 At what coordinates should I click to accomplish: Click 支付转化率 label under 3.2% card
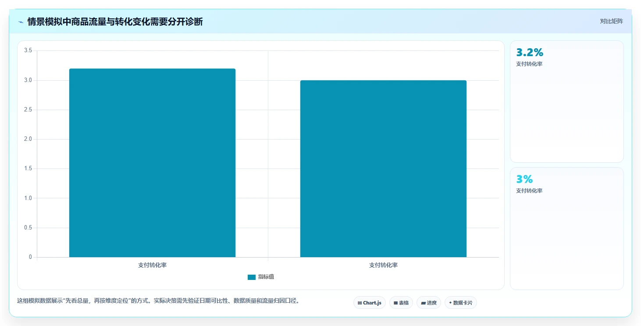click(x=529, y=64)
